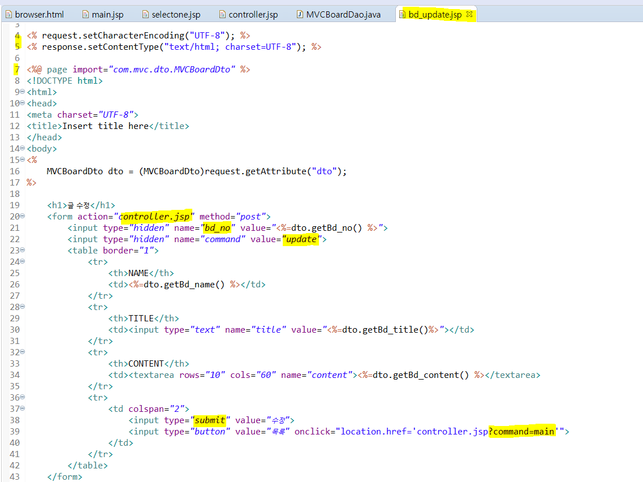Screen dimensions: 643x482
Task: Collapse the table fold on line 23
Action: pos(23,250)
